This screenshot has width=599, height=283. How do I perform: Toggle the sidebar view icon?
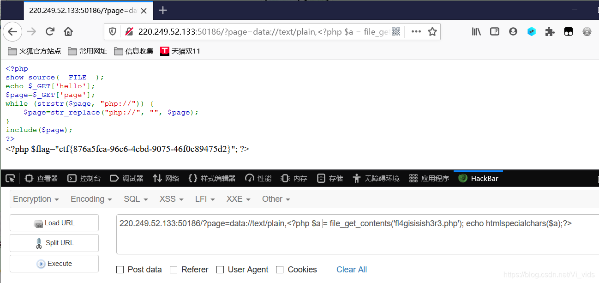tap(495, 31)
